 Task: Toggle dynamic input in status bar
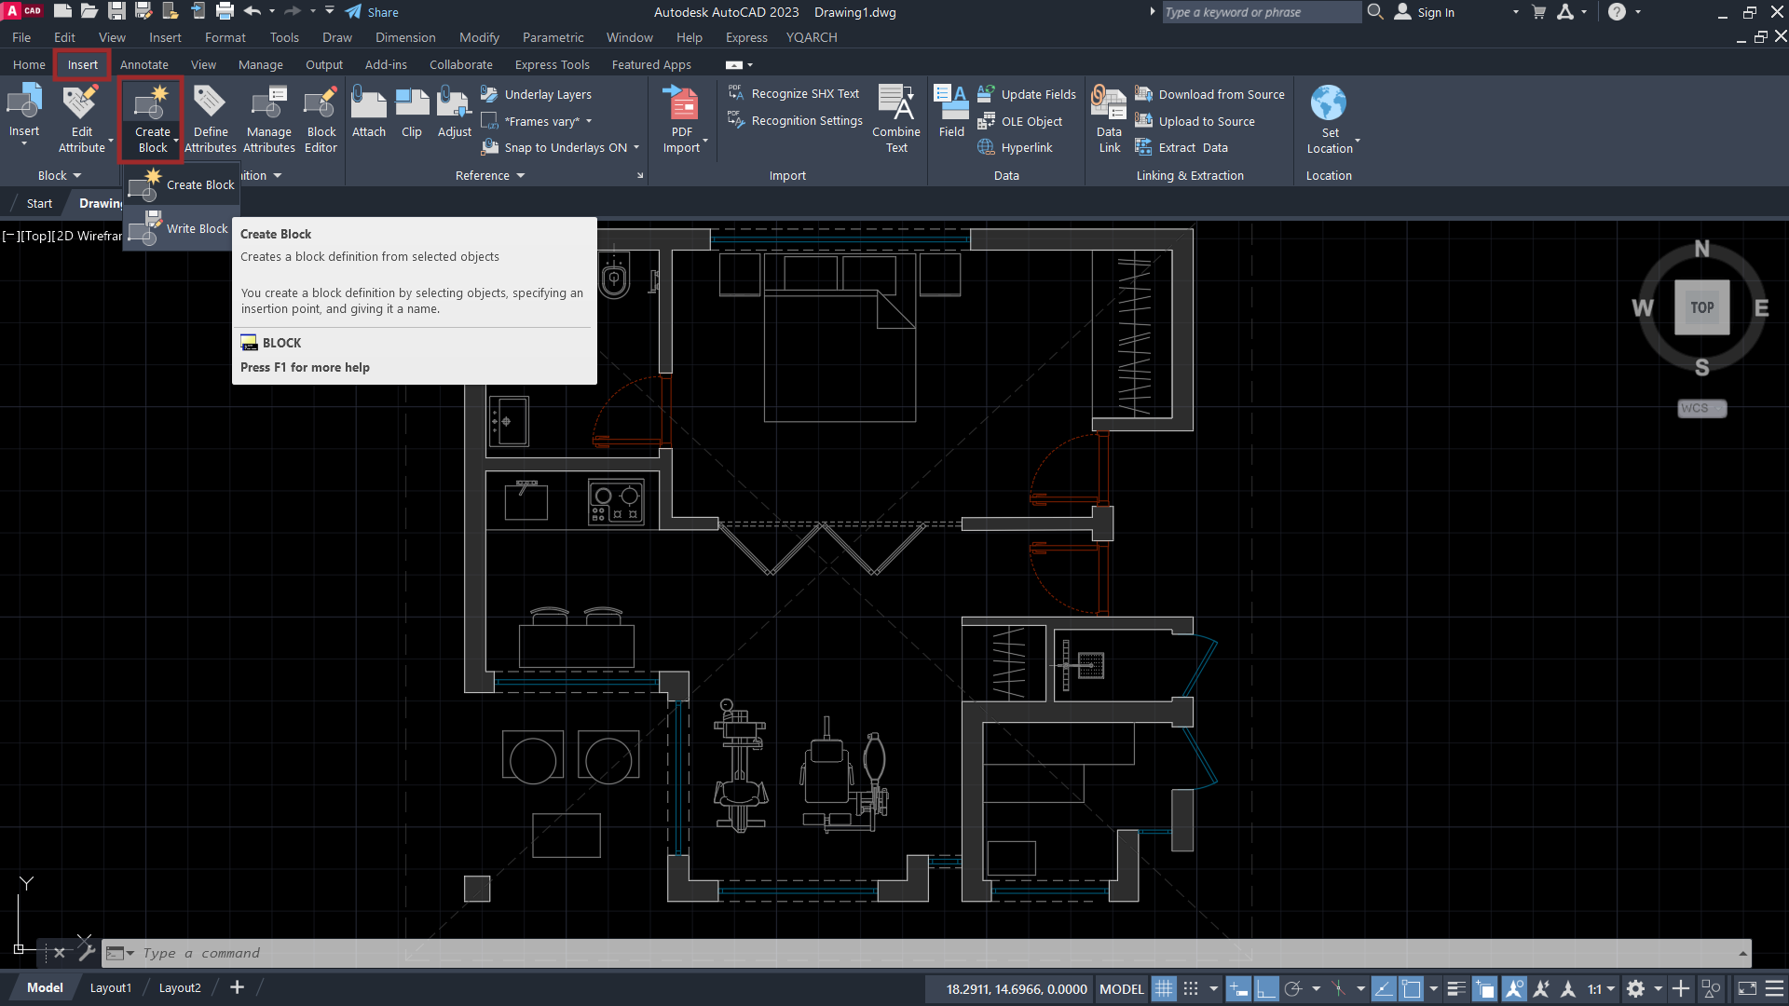pos(1238,989)
